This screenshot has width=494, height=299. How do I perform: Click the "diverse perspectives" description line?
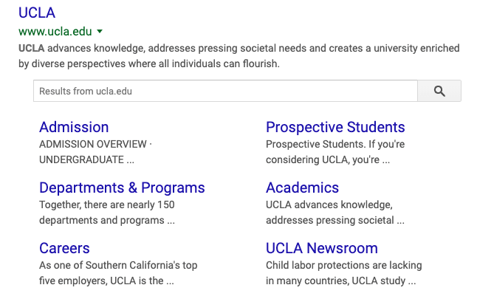(x=149, y=64)
